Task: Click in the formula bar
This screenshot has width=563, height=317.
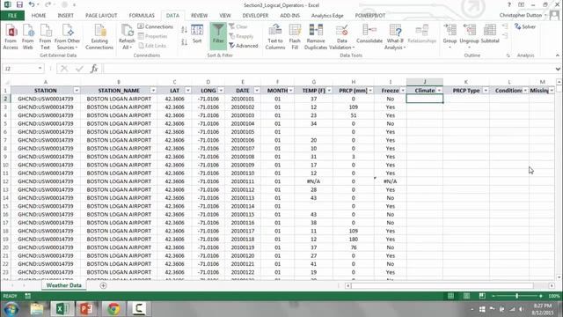Action: 328,69
